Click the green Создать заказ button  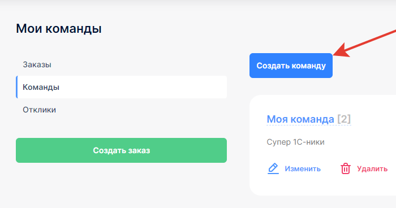point(121,150)
